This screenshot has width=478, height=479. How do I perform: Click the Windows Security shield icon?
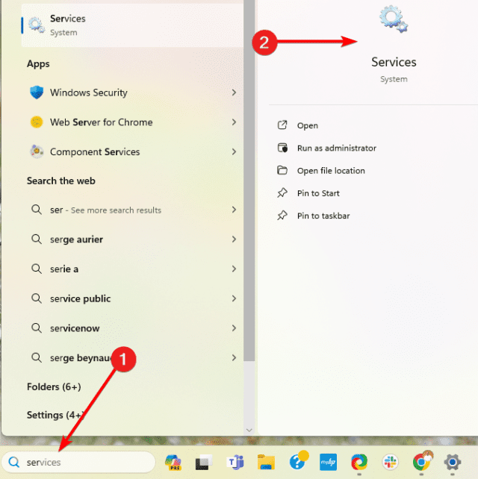[x=37, y=93]
